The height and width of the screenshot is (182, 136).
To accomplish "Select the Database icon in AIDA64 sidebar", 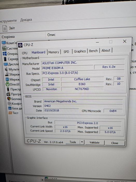I will [x=10, y=108].
